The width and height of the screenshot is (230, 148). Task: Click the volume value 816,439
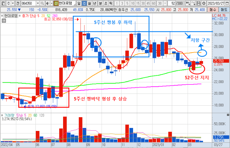(x=61, y=10)
